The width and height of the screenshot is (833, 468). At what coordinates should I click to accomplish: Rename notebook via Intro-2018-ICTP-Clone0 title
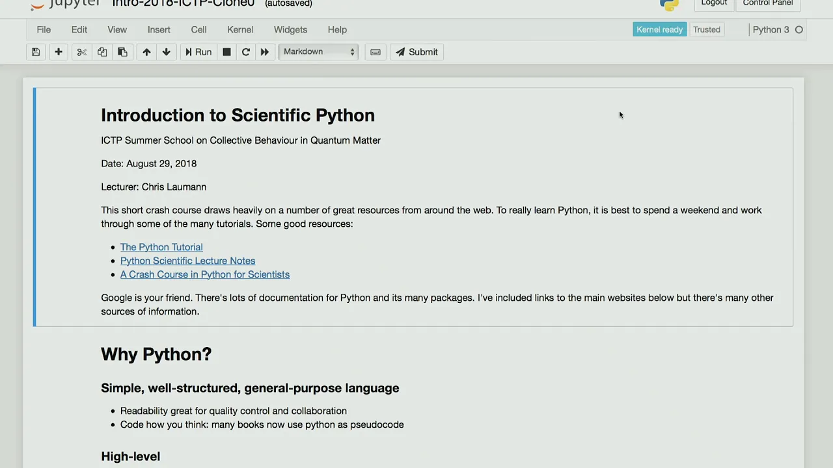point(183,3)
